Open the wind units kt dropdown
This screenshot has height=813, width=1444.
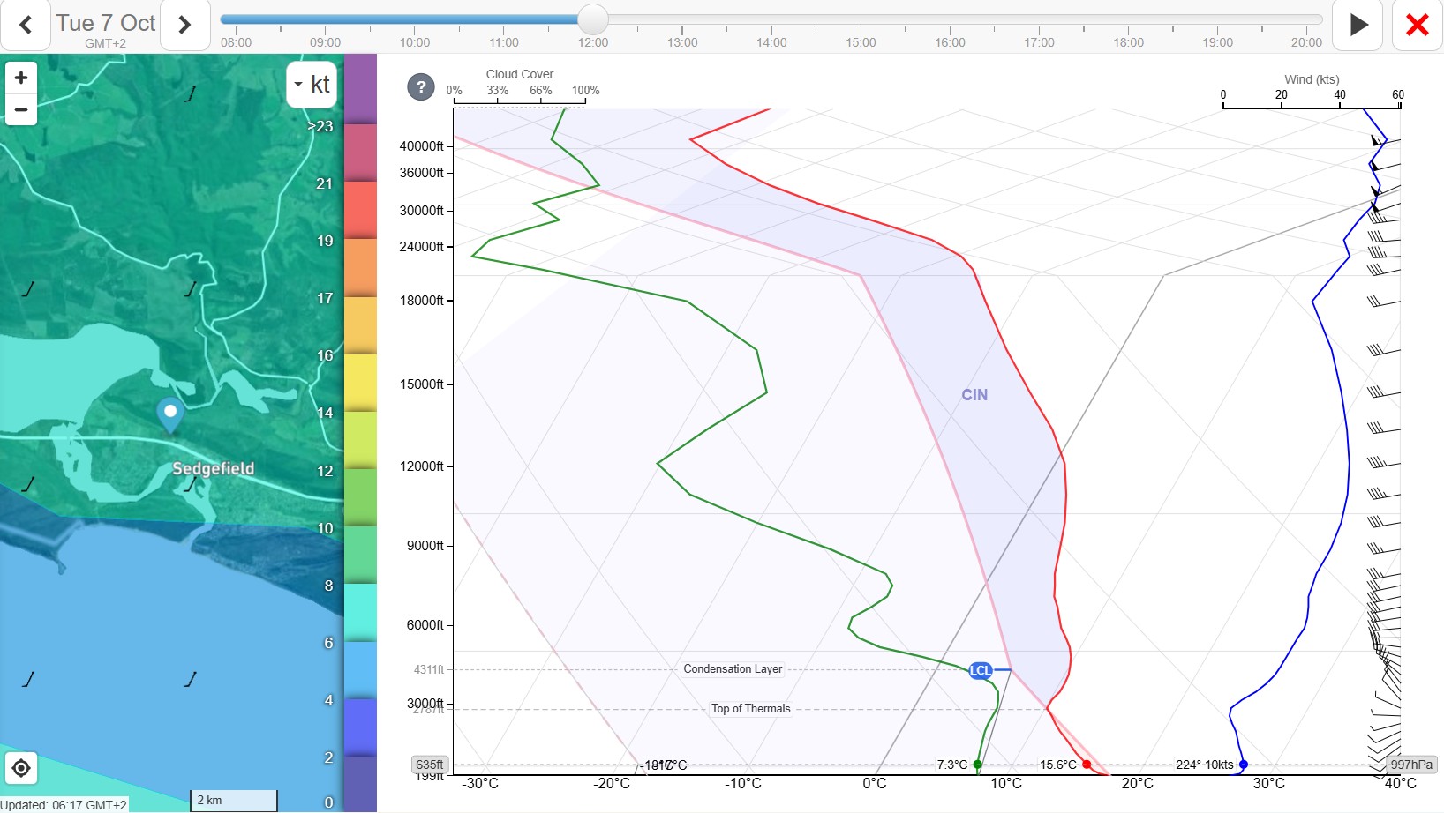pos(312,85)
